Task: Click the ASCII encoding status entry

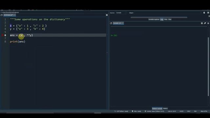Action: (x=181, y=111)
